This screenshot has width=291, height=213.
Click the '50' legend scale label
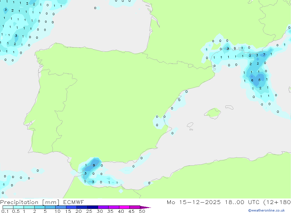(142, 211)
